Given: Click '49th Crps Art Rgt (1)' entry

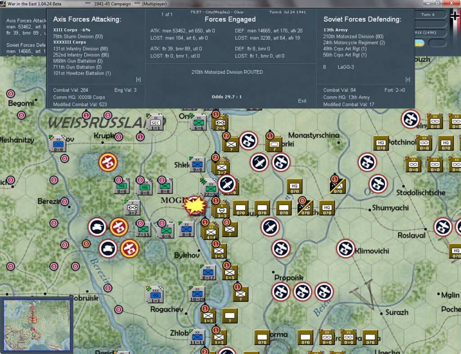Looking at the screenshot, I should tap(345, 49).
